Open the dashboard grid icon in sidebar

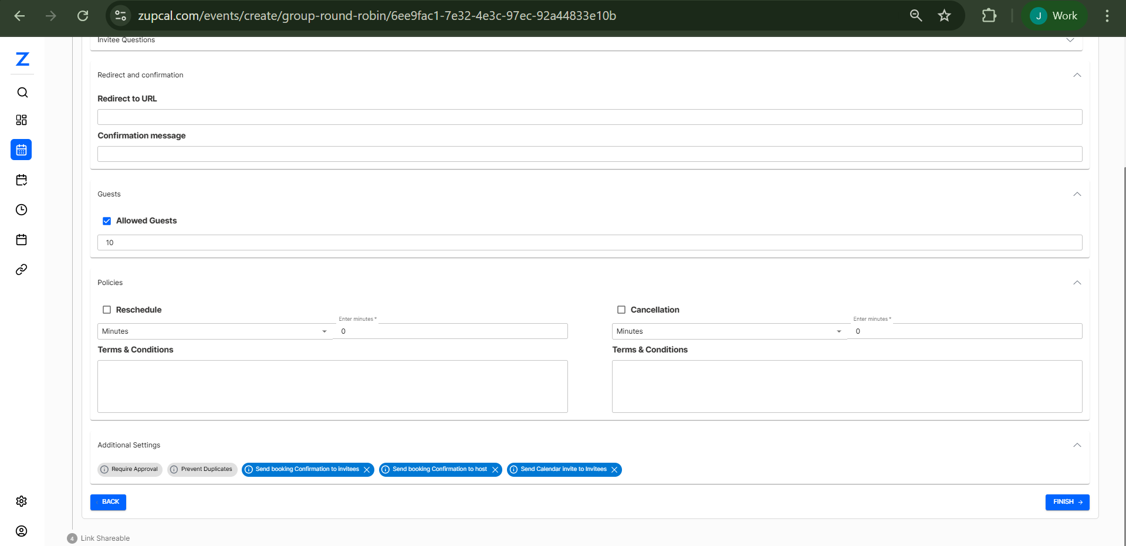(22, 120)
